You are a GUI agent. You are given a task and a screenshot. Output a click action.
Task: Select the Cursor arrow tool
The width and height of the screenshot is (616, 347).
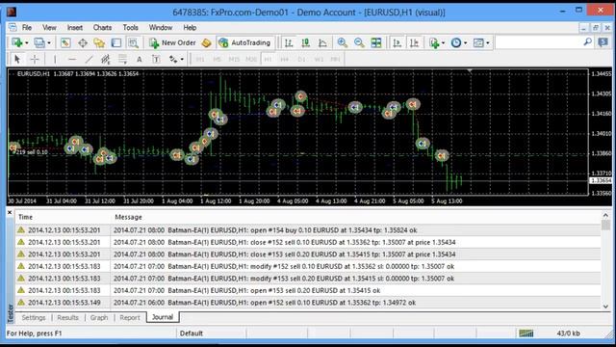[17, 60]
